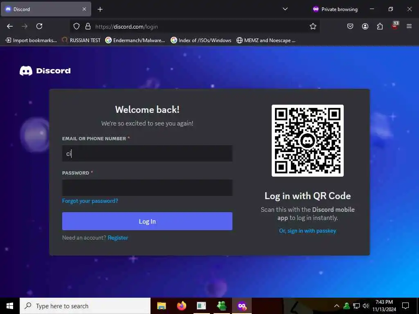Click the Register link
This screenshot has width=419, height=314.
(x=118, y=238)
